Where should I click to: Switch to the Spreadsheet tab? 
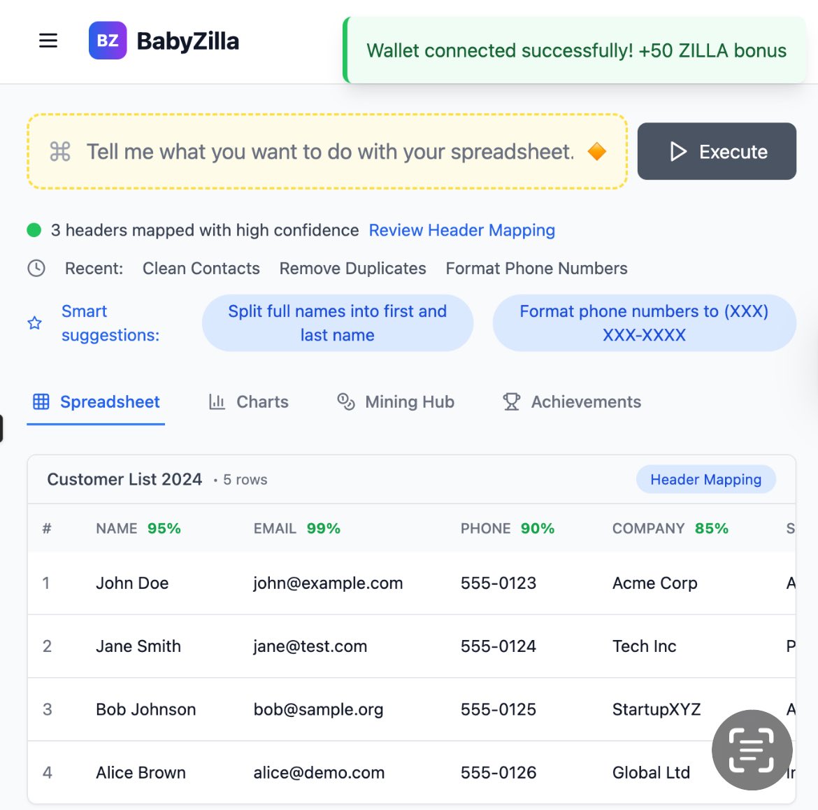96,402
